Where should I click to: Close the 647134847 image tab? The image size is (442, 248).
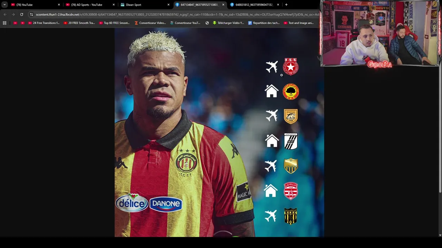click(223, 5)
